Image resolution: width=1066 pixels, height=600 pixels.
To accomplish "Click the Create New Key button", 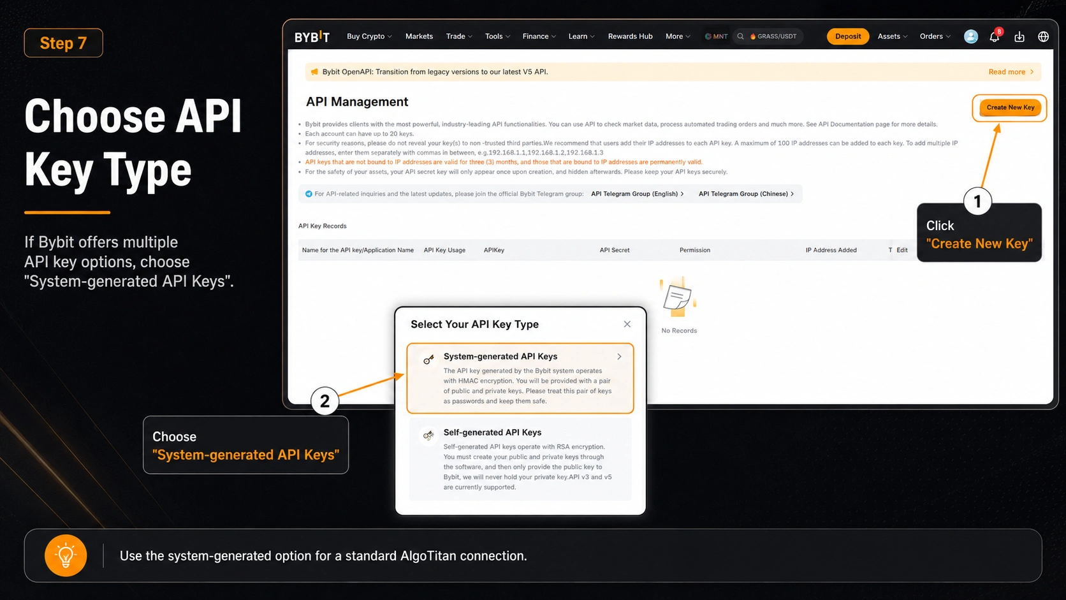I will pos(1011,108).
